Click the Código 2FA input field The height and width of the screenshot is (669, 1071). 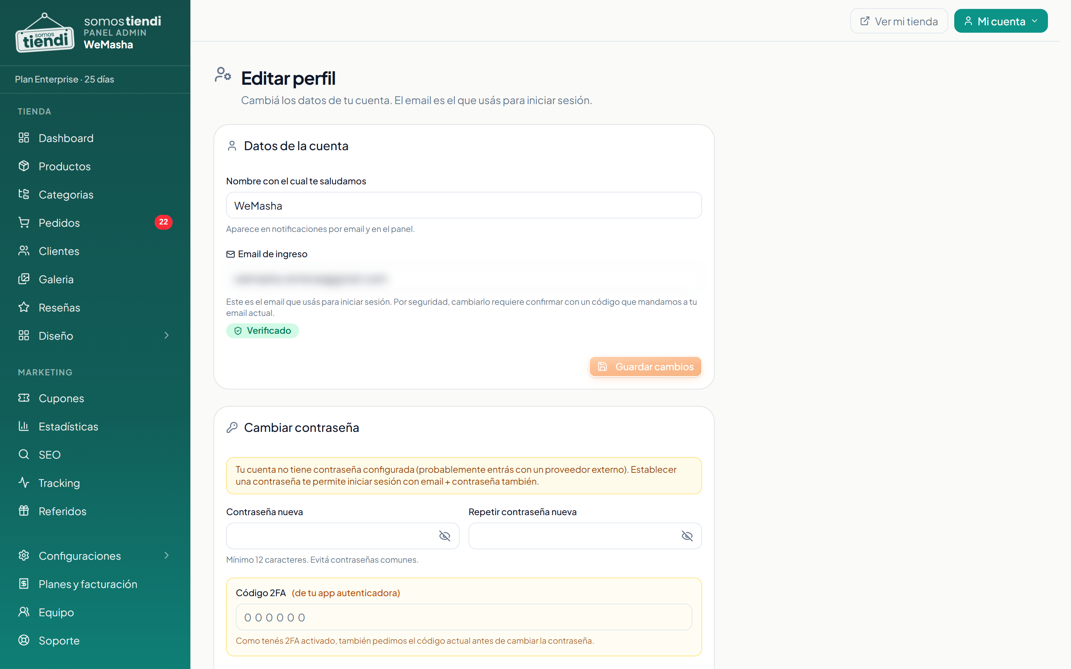[x=464, y=617]
